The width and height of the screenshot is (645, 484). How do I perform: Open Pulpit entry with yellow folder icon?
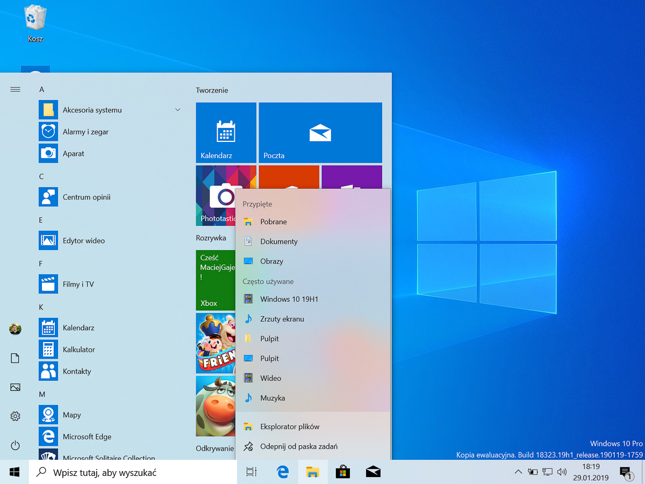pyautogui.click(x=313, y=339)
